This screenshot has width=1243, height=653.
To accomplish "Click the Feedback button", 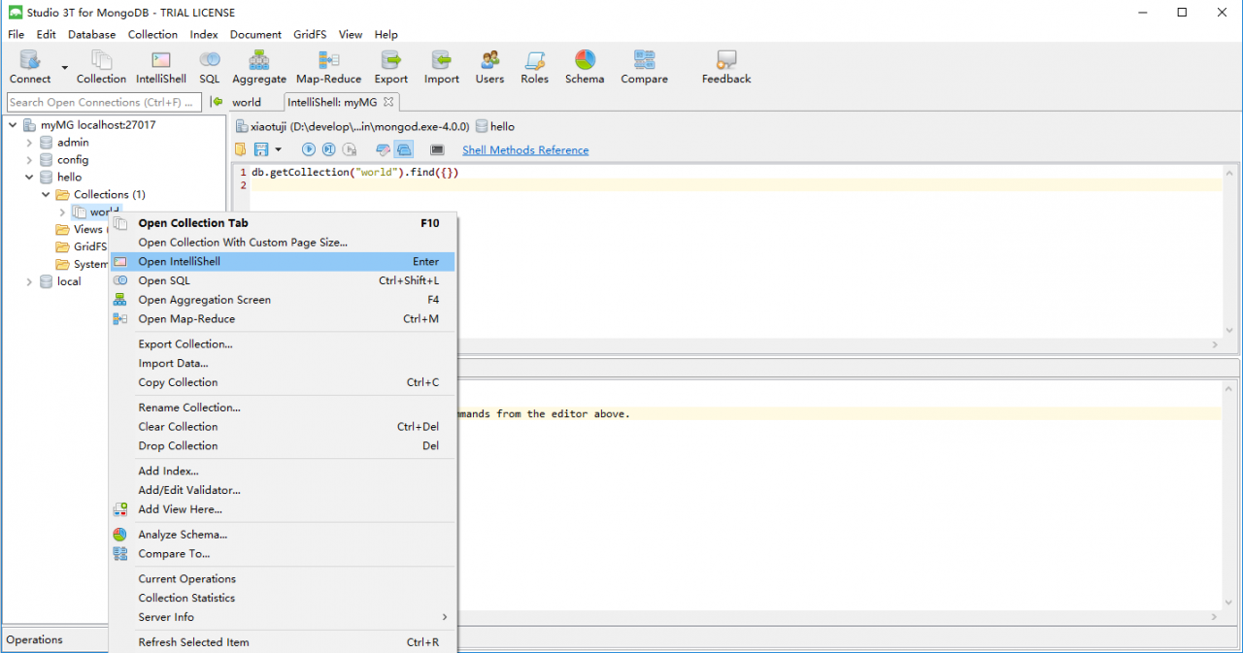I will coord(725,66).
